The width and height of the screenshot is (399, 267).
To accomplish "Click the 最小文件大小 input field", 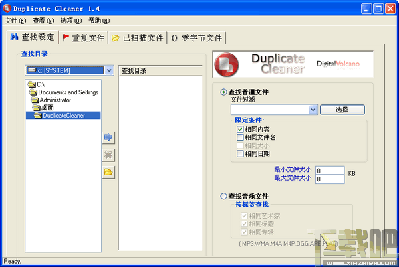I will click(330, 171).
